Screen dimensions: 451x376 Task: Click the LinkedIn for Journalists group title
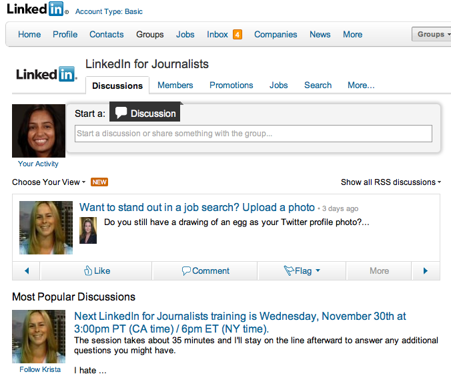(x=147, y=64)
